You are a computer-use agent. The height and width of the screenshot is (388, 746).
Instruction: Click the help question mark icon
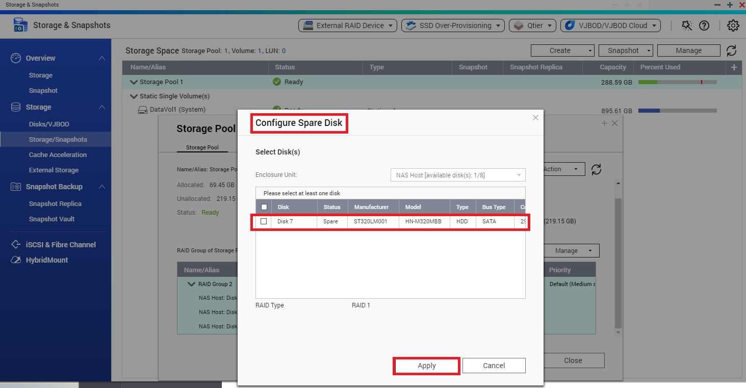[704, 25]
